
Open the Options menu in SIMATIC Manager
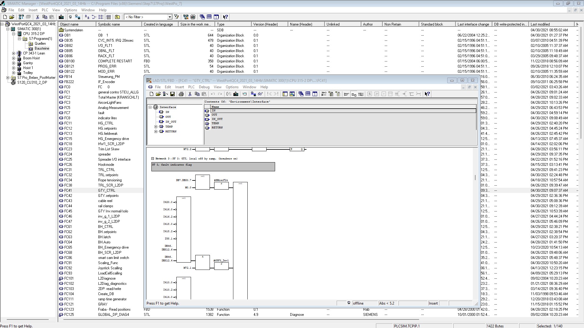coord(71,10)
